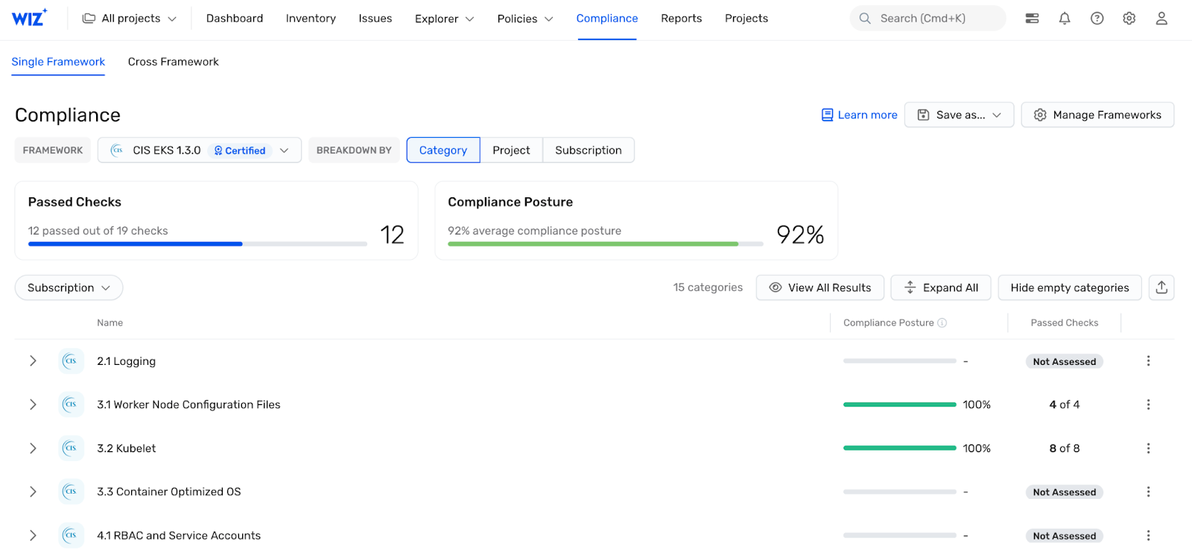This screenshot has height=560, width=1192.
Task: Open the Subscription filter dropdown
Action: [69, 287]
